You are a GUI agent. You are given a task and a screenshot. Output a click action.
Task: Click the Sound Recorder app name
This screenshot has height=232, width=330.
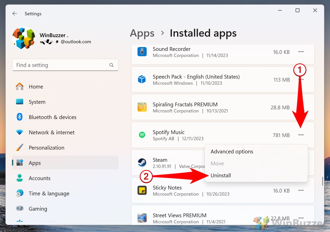pyautogui.click(x=172, y=49)
